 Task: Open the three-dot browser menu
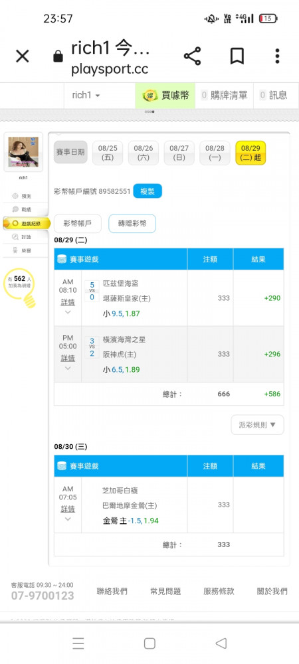pyautogui.click(x=277, y=56)
